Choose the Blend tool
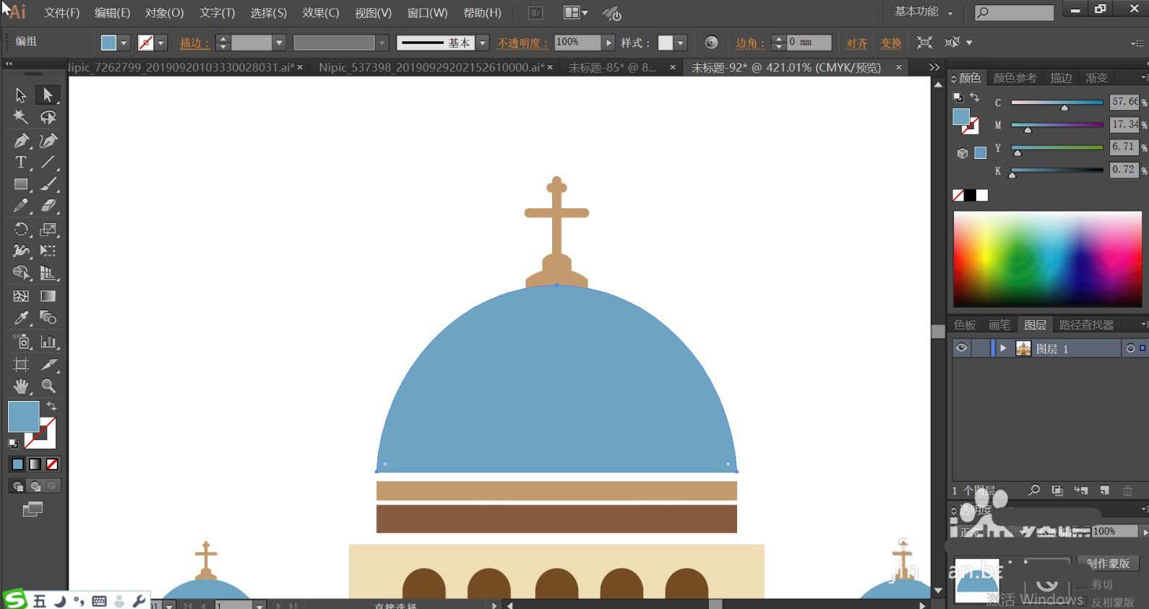The width and height of the screenshot is (1149, 609). tap(48, 318)
